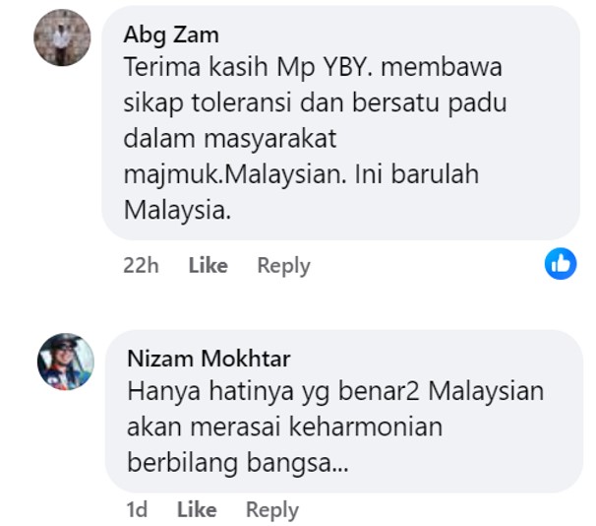View who reacted via the like badge on first comment
The image size is (596, 526).
[x=561, y=264]
